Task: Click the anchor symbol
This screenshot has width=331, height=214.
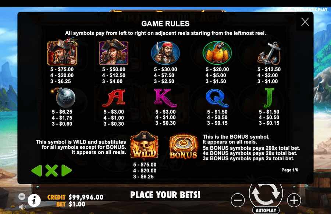Action: pyautogui.click(x=269, y=53)
